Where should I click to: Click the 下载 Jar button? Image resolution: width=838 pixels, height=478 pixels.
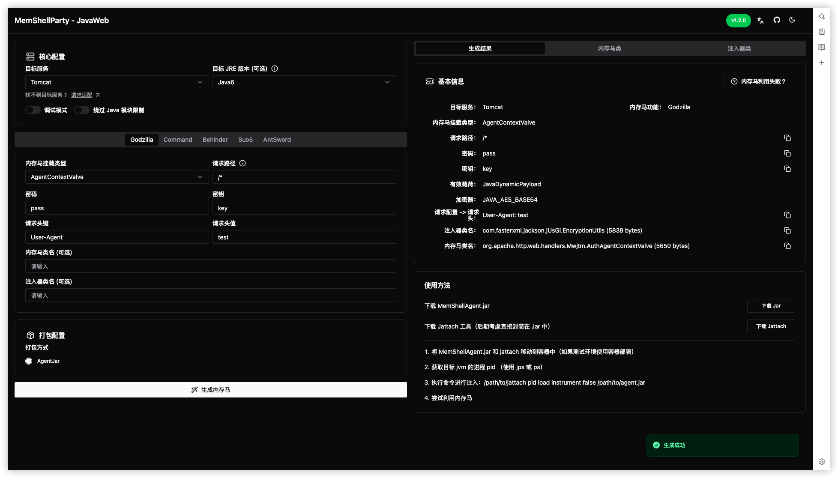771,306
